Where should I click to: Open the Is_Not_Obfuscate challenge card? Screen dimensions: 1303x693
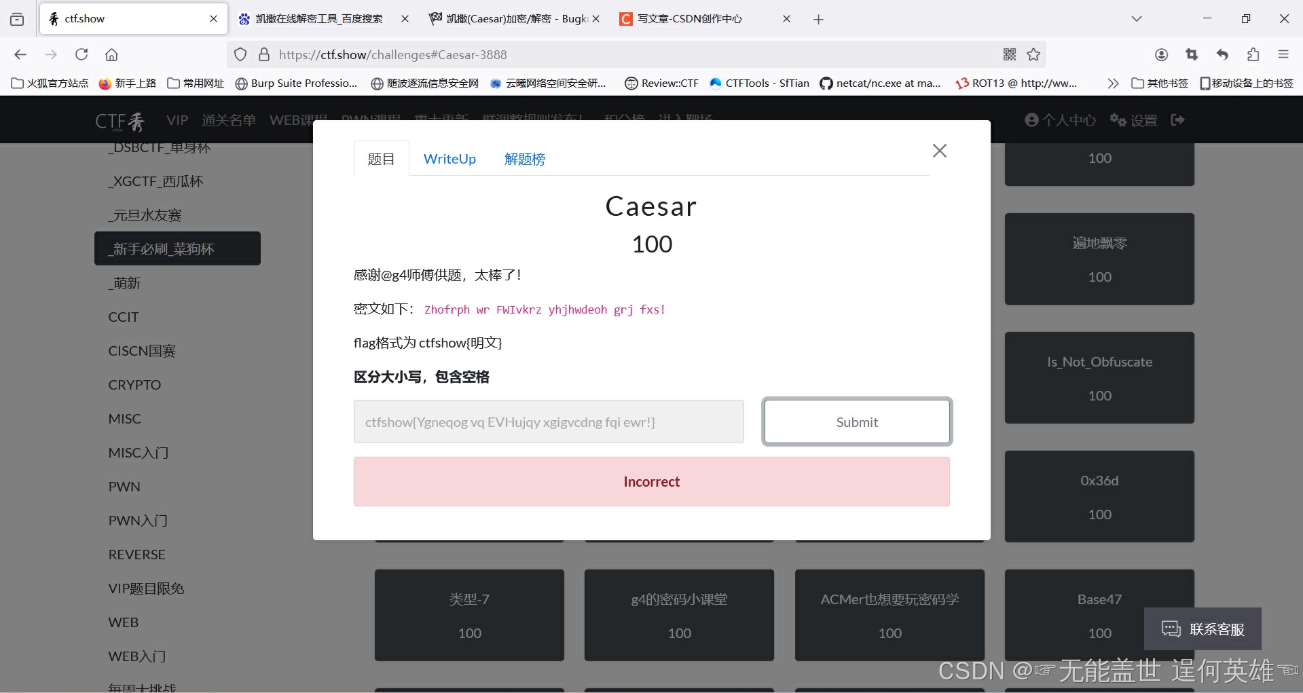(x=1099, y=377)
